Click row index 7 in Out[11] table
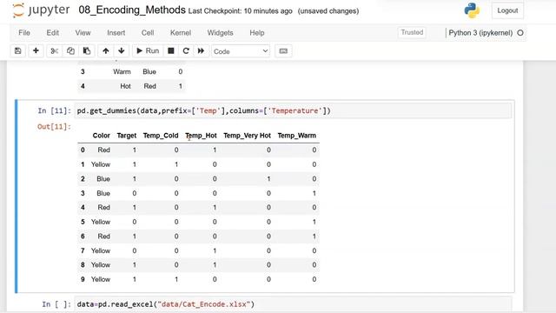The width and height of the screenshot is (556, 313). click(x=83, y=250)
